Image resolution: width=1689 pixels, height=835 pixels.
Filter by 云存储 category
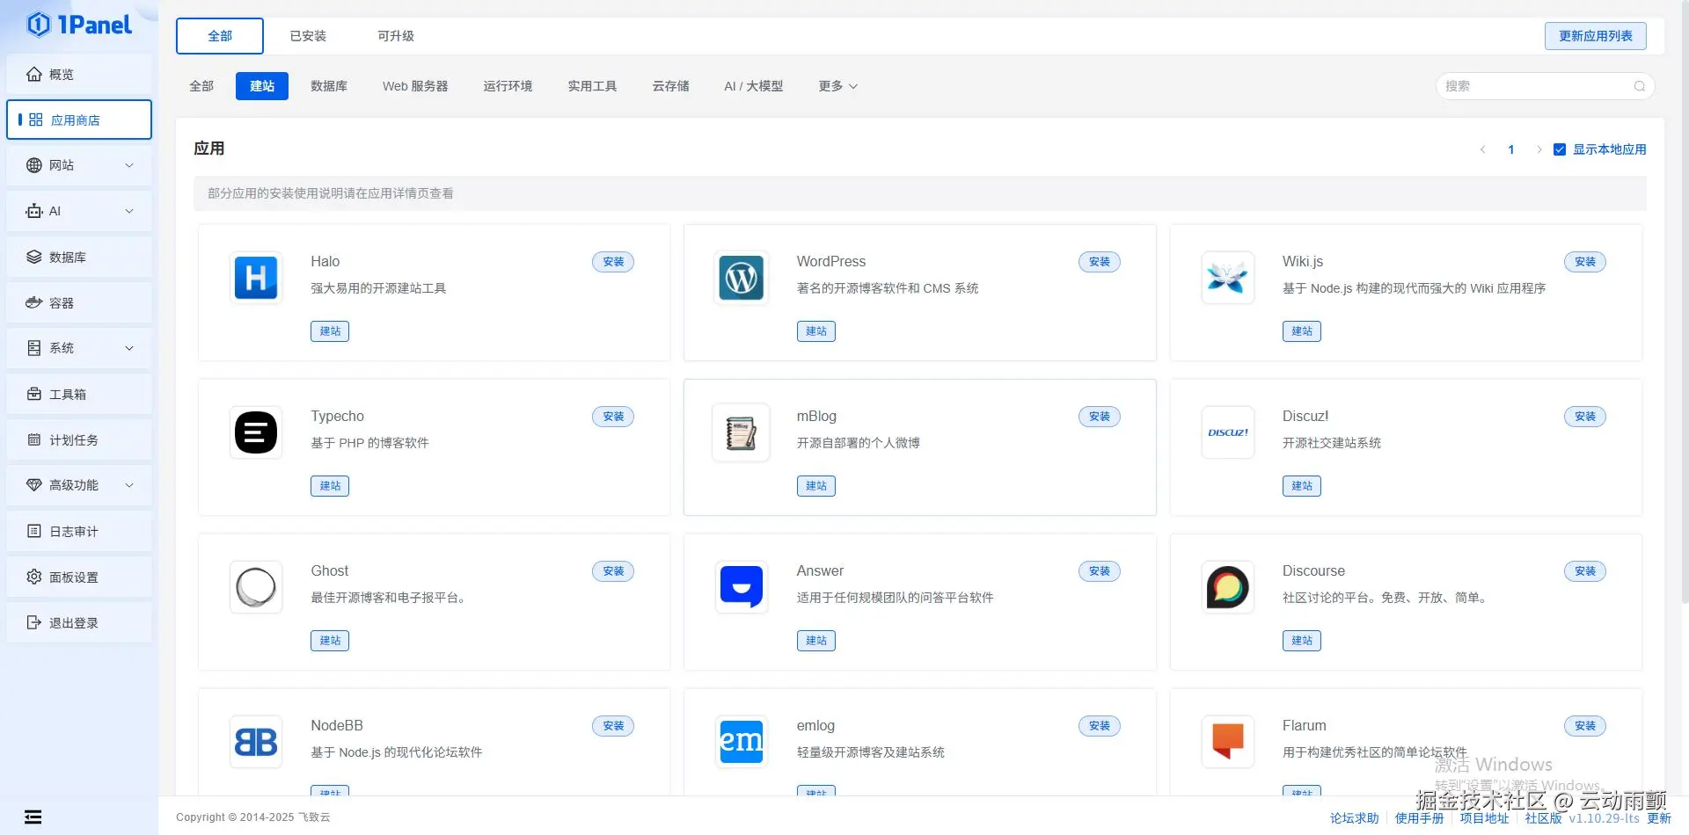[x=670, y=86]
